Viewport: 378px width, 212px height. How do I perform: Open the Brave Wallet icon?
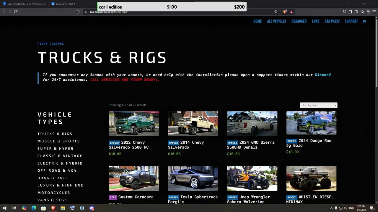point(356,12)
